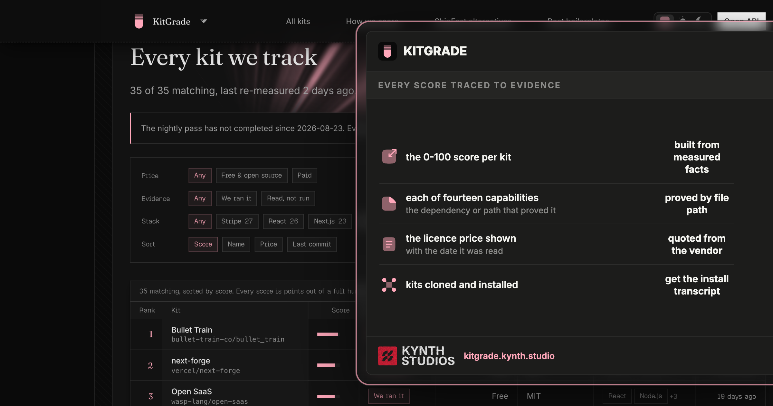Click the Free price cell
Image resolution: width=773 pixels, height=406 pixels.
(500, 396)
